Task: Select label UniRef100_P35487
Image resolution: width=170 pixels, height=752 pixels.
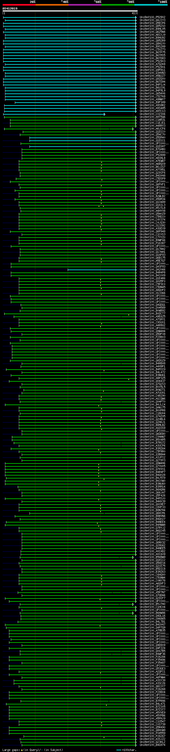Action: (152, 663)
